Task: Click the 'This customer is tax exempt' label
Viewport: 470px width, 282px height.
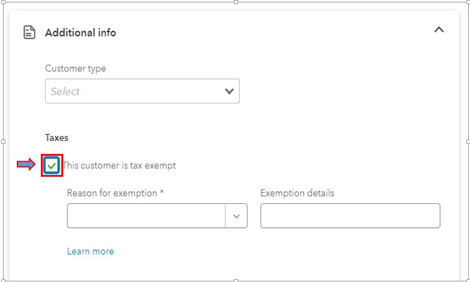Action: coord(119,165)
